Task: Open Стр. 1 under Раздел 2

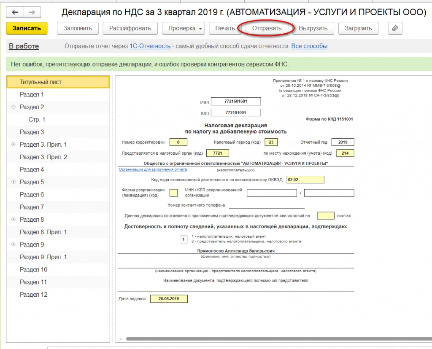Action: coord(58,120)
